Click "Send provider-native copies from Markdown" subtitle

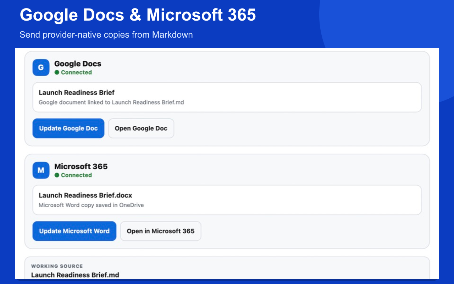[106, 35]
